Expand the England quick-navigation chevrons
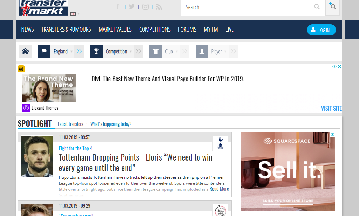Screen dimensions: 359x216 click(79, 51)
